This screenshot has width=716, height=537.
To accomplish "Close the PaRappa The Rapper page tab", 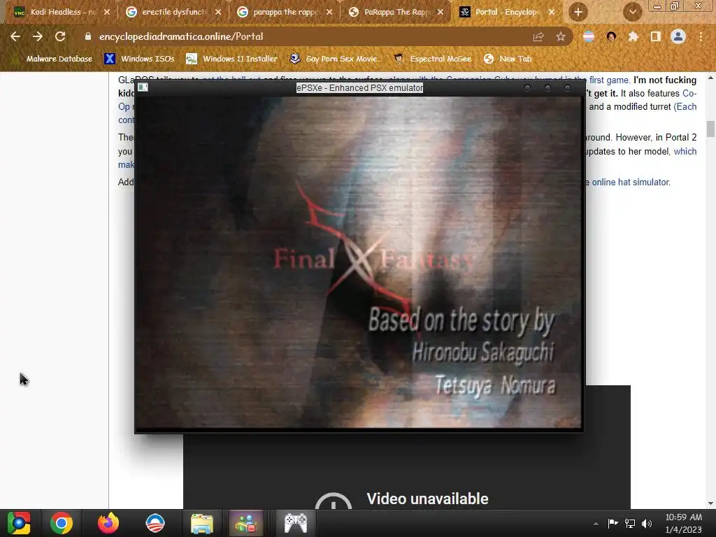I will pyautogui.click(x=441, y=12).
